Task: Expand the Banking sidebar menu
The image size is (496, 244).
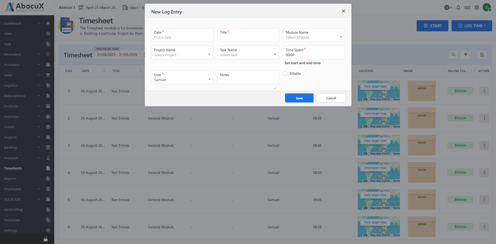Action: 10,147
